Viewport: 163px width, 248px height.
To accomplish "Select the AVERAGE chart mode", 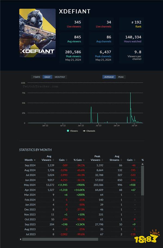I will pyautogui.click(x=109, y=77).
